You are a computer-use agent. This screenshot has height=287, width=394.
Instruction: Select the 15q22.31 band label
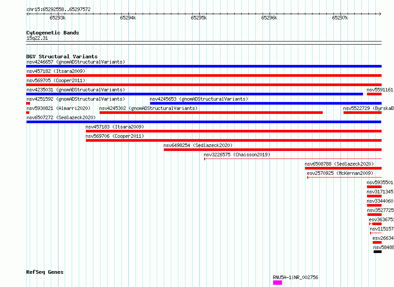point(37,38)
